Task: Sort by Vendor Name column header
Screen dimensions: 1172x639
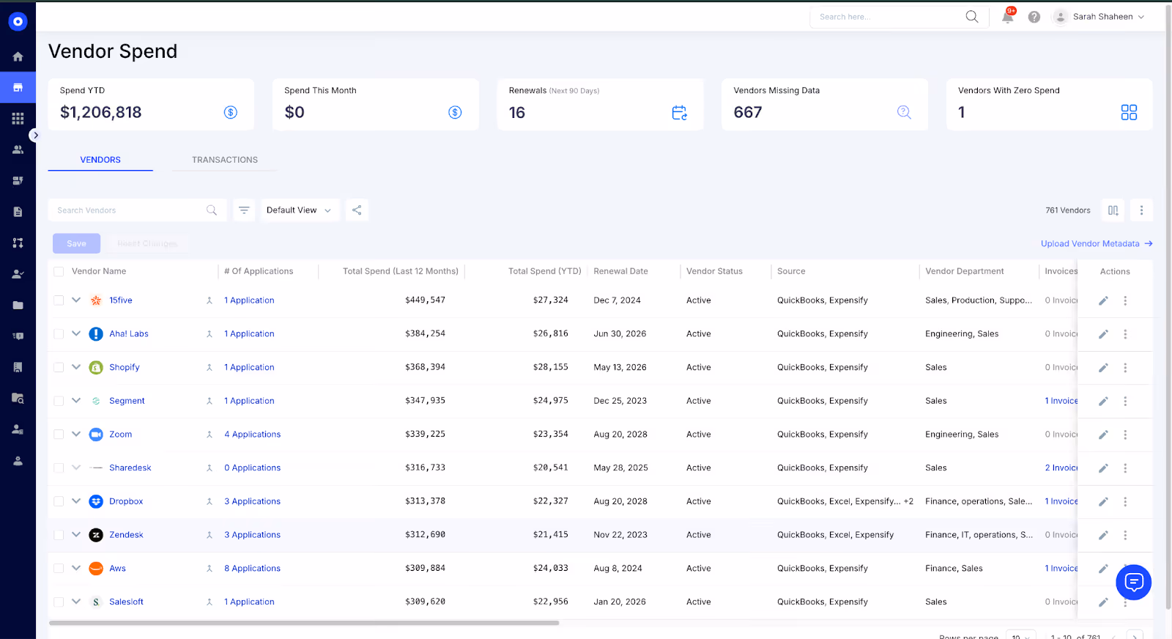Action: tap(99, 271)
